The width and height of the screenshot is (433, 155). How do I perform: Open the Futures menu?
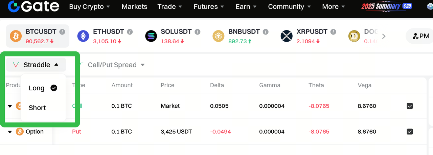[x=209, y=7]
